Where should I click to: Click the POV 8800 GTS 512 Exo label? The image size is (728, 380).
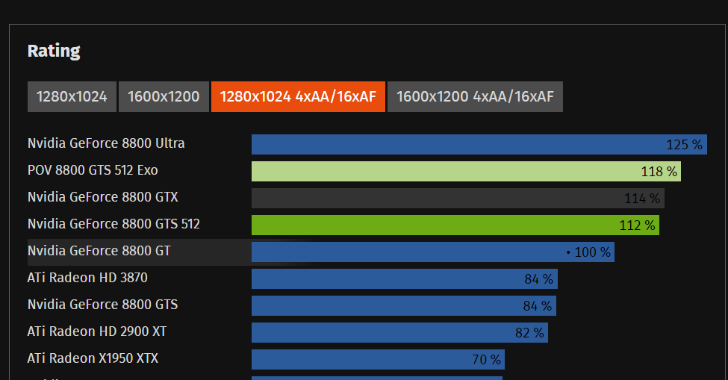[93, 170]
